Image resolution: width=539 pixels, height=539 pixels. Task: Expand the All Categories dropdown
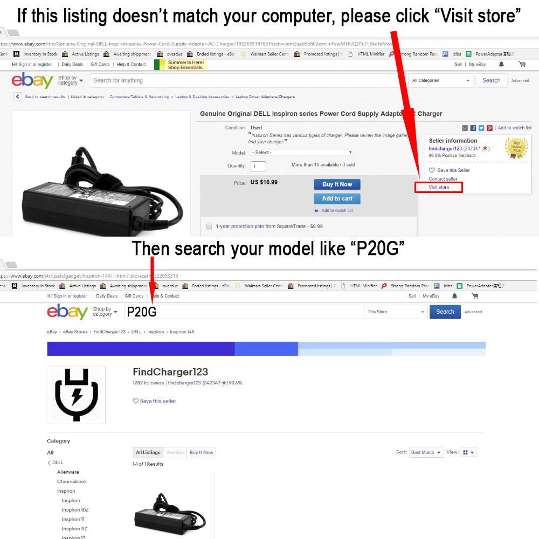[441, 80]
